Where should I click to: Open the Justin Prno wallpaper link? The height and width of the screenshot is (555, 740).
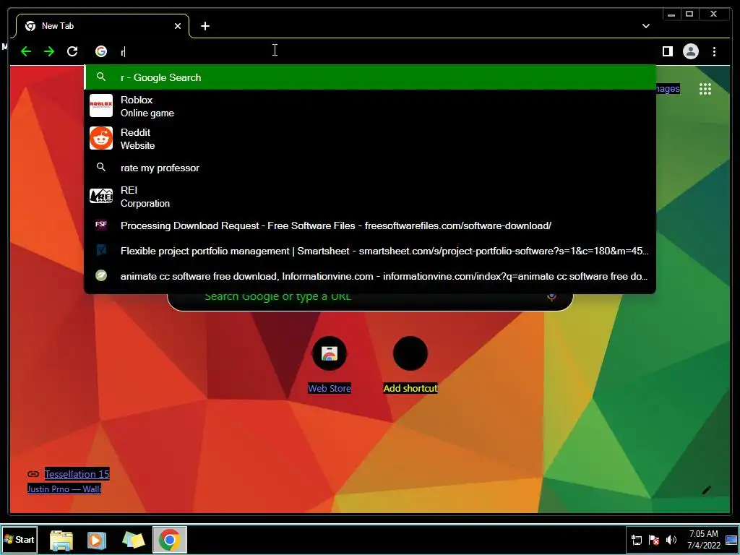[x=64, y=489]
